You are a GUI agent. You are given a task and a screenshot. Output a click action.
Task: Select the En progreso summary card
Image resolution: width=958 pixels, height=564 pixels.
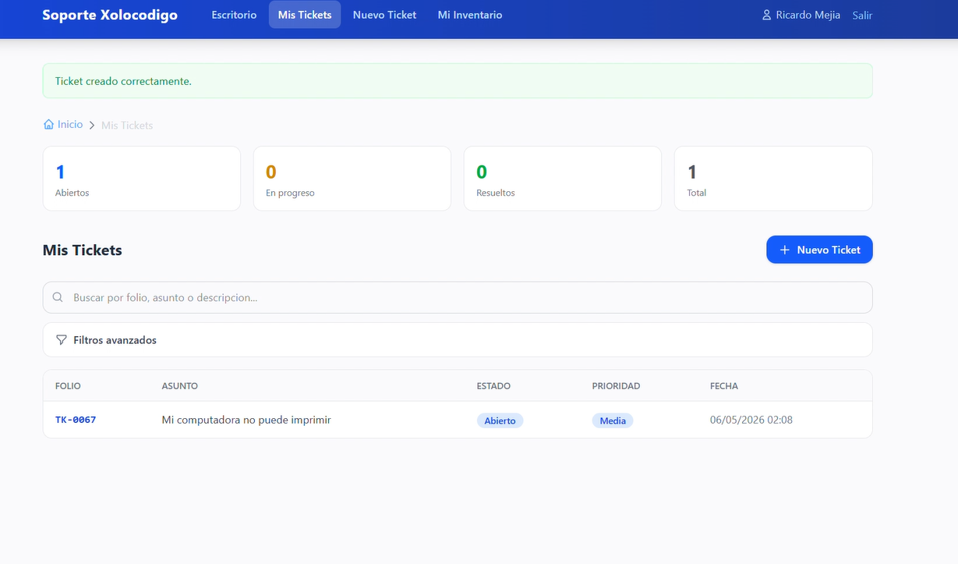click(352, 179)
